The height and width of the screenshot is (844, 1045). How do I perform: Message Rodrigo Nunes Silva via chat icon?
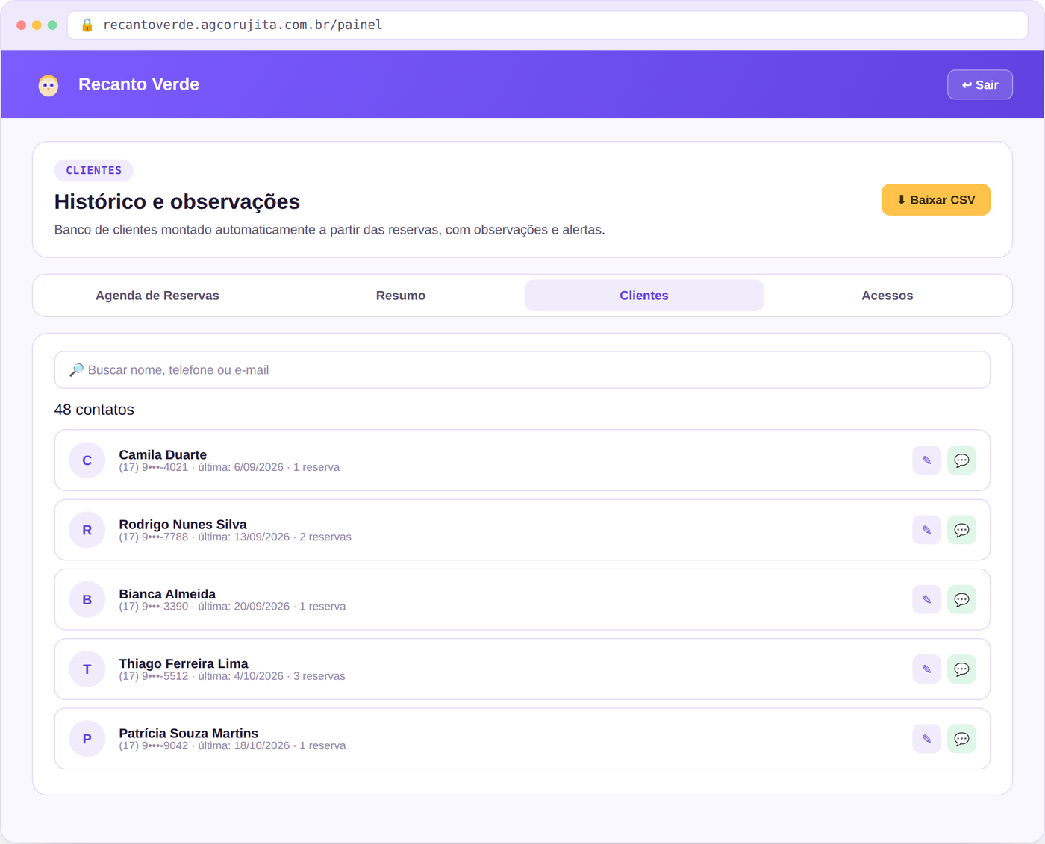pyautogui.click(x=961, y=530)
